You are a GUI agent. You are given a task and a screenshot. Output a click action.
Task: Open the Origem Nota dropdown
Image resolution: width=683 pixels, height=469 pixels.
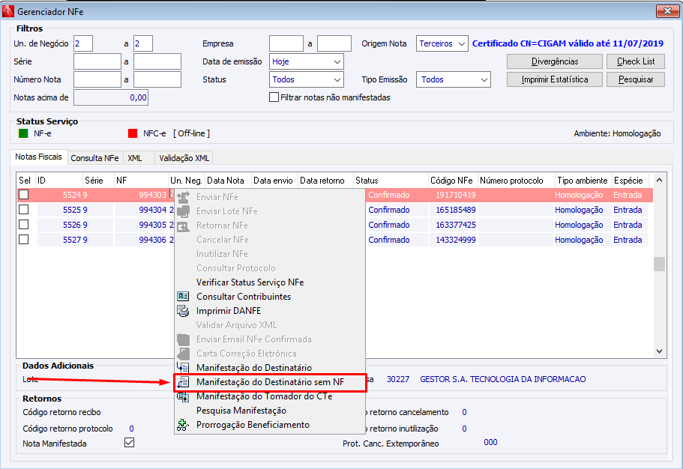[x=442, y=43]
